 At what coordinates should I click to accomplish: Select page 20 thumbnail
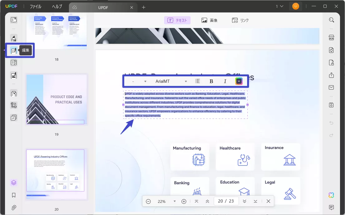56,175
